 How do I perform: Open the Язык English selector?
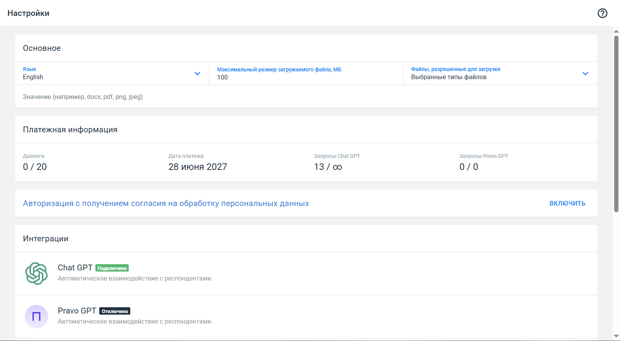(x=105, y=73)
